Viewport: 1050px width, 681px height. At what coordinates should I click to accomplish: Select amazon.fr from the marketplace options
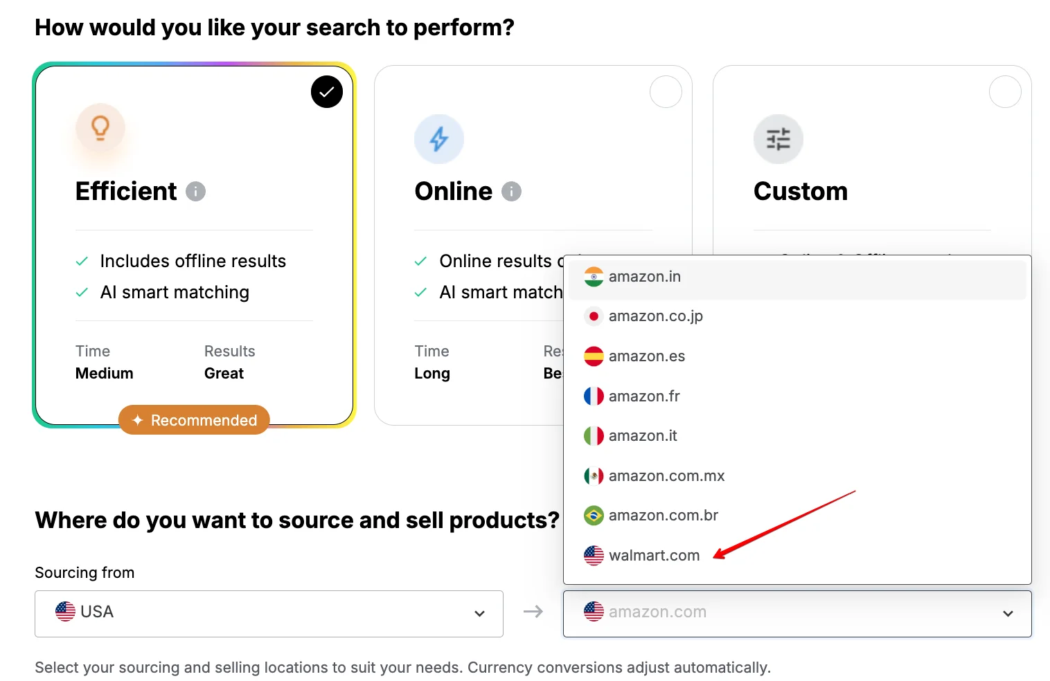pos(797,397)
